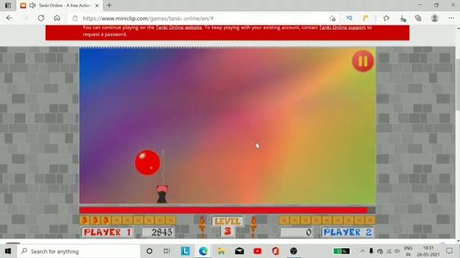Open the yellow extension icon in toolbar
Screen dimensions: 460x258
click(x=365, y=18)
